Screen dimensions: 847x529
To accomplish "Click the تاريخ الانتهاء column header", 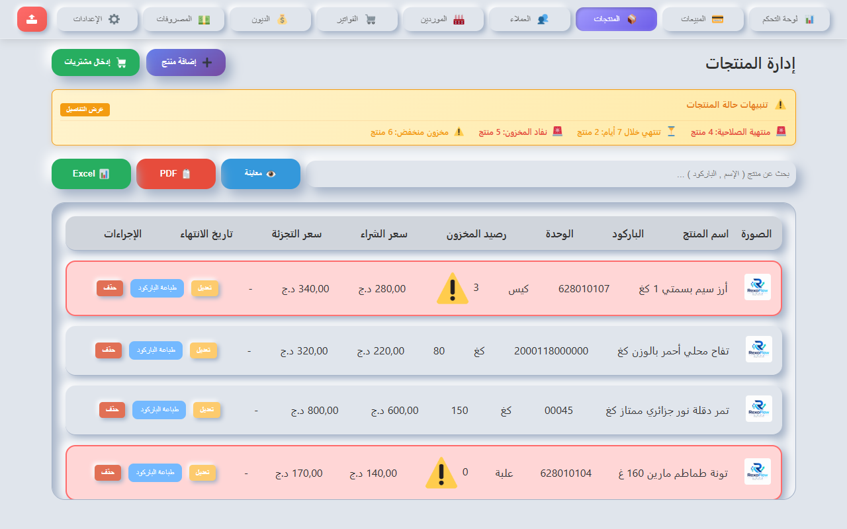I will click(206, 234).
